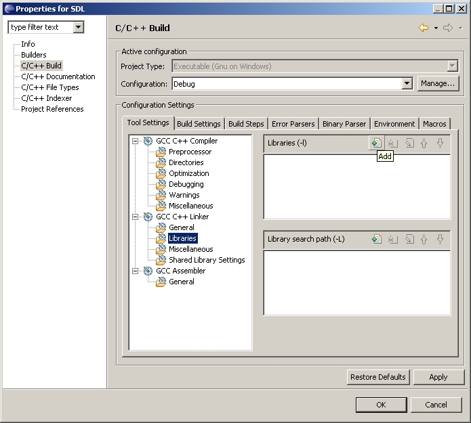Image resolution: width=471 pixels, height=423 pixels.
Task: Collapse the GCC Assembler node
Action: [135, 271]
